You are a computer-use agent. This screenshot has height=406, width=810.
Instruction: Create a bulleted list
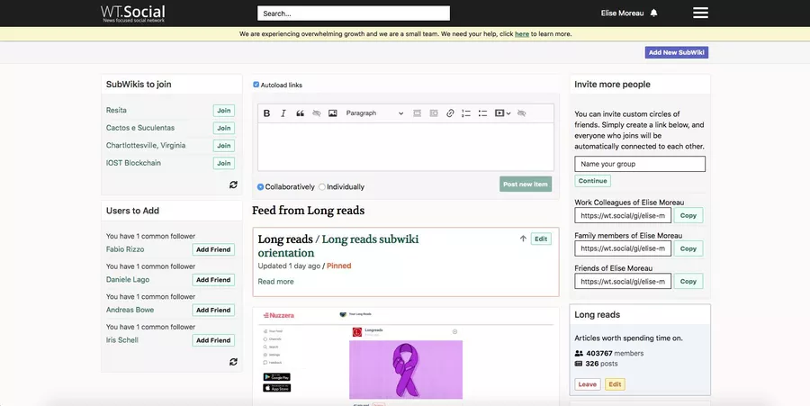[482, 113]
